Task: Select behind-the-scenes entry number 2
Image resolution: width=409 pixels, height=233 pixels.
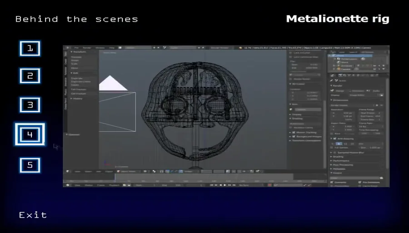Action: (x=30, y=75)
